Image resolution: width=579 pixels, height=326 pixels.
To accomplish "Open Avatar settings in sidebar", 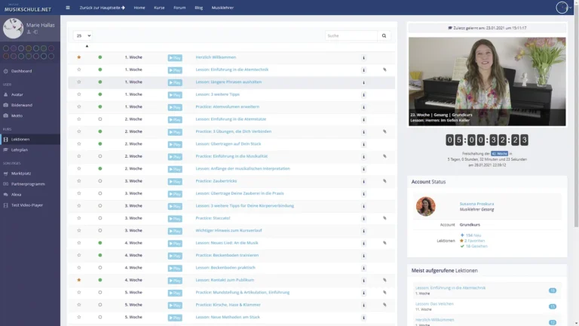I will [17, 94].
